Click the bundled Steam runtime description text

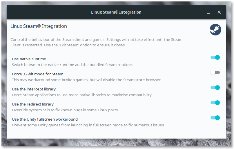pyautogui.click(x=72, y=65)
